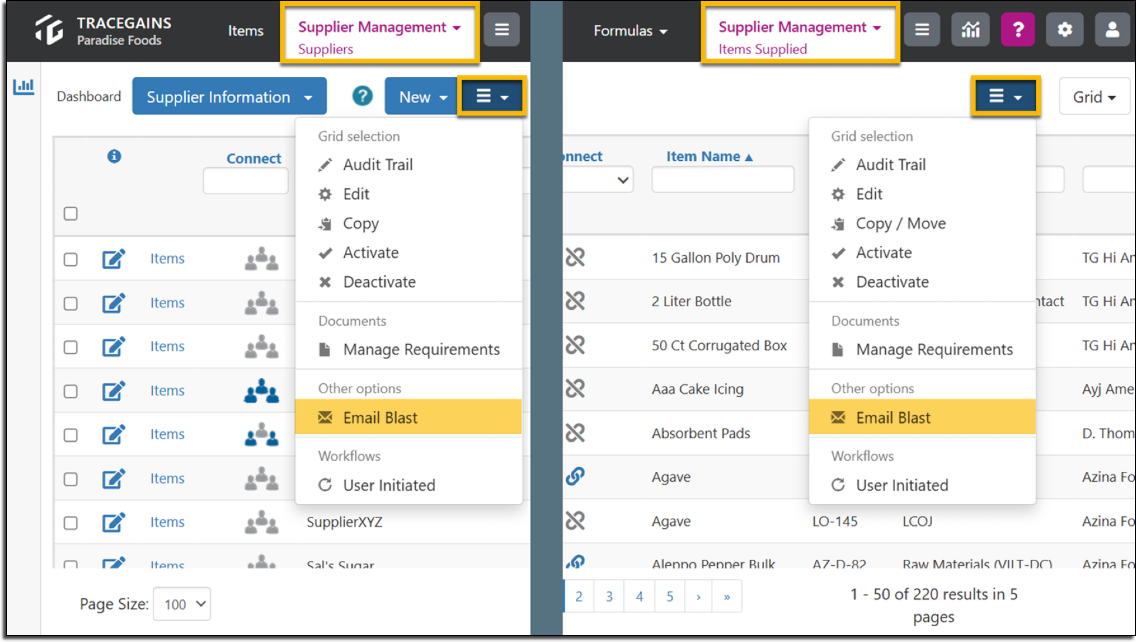Open the settings gear icon in header
Image resolution: width=1136 pixels, height=642 pixels.
point(1064,30)
